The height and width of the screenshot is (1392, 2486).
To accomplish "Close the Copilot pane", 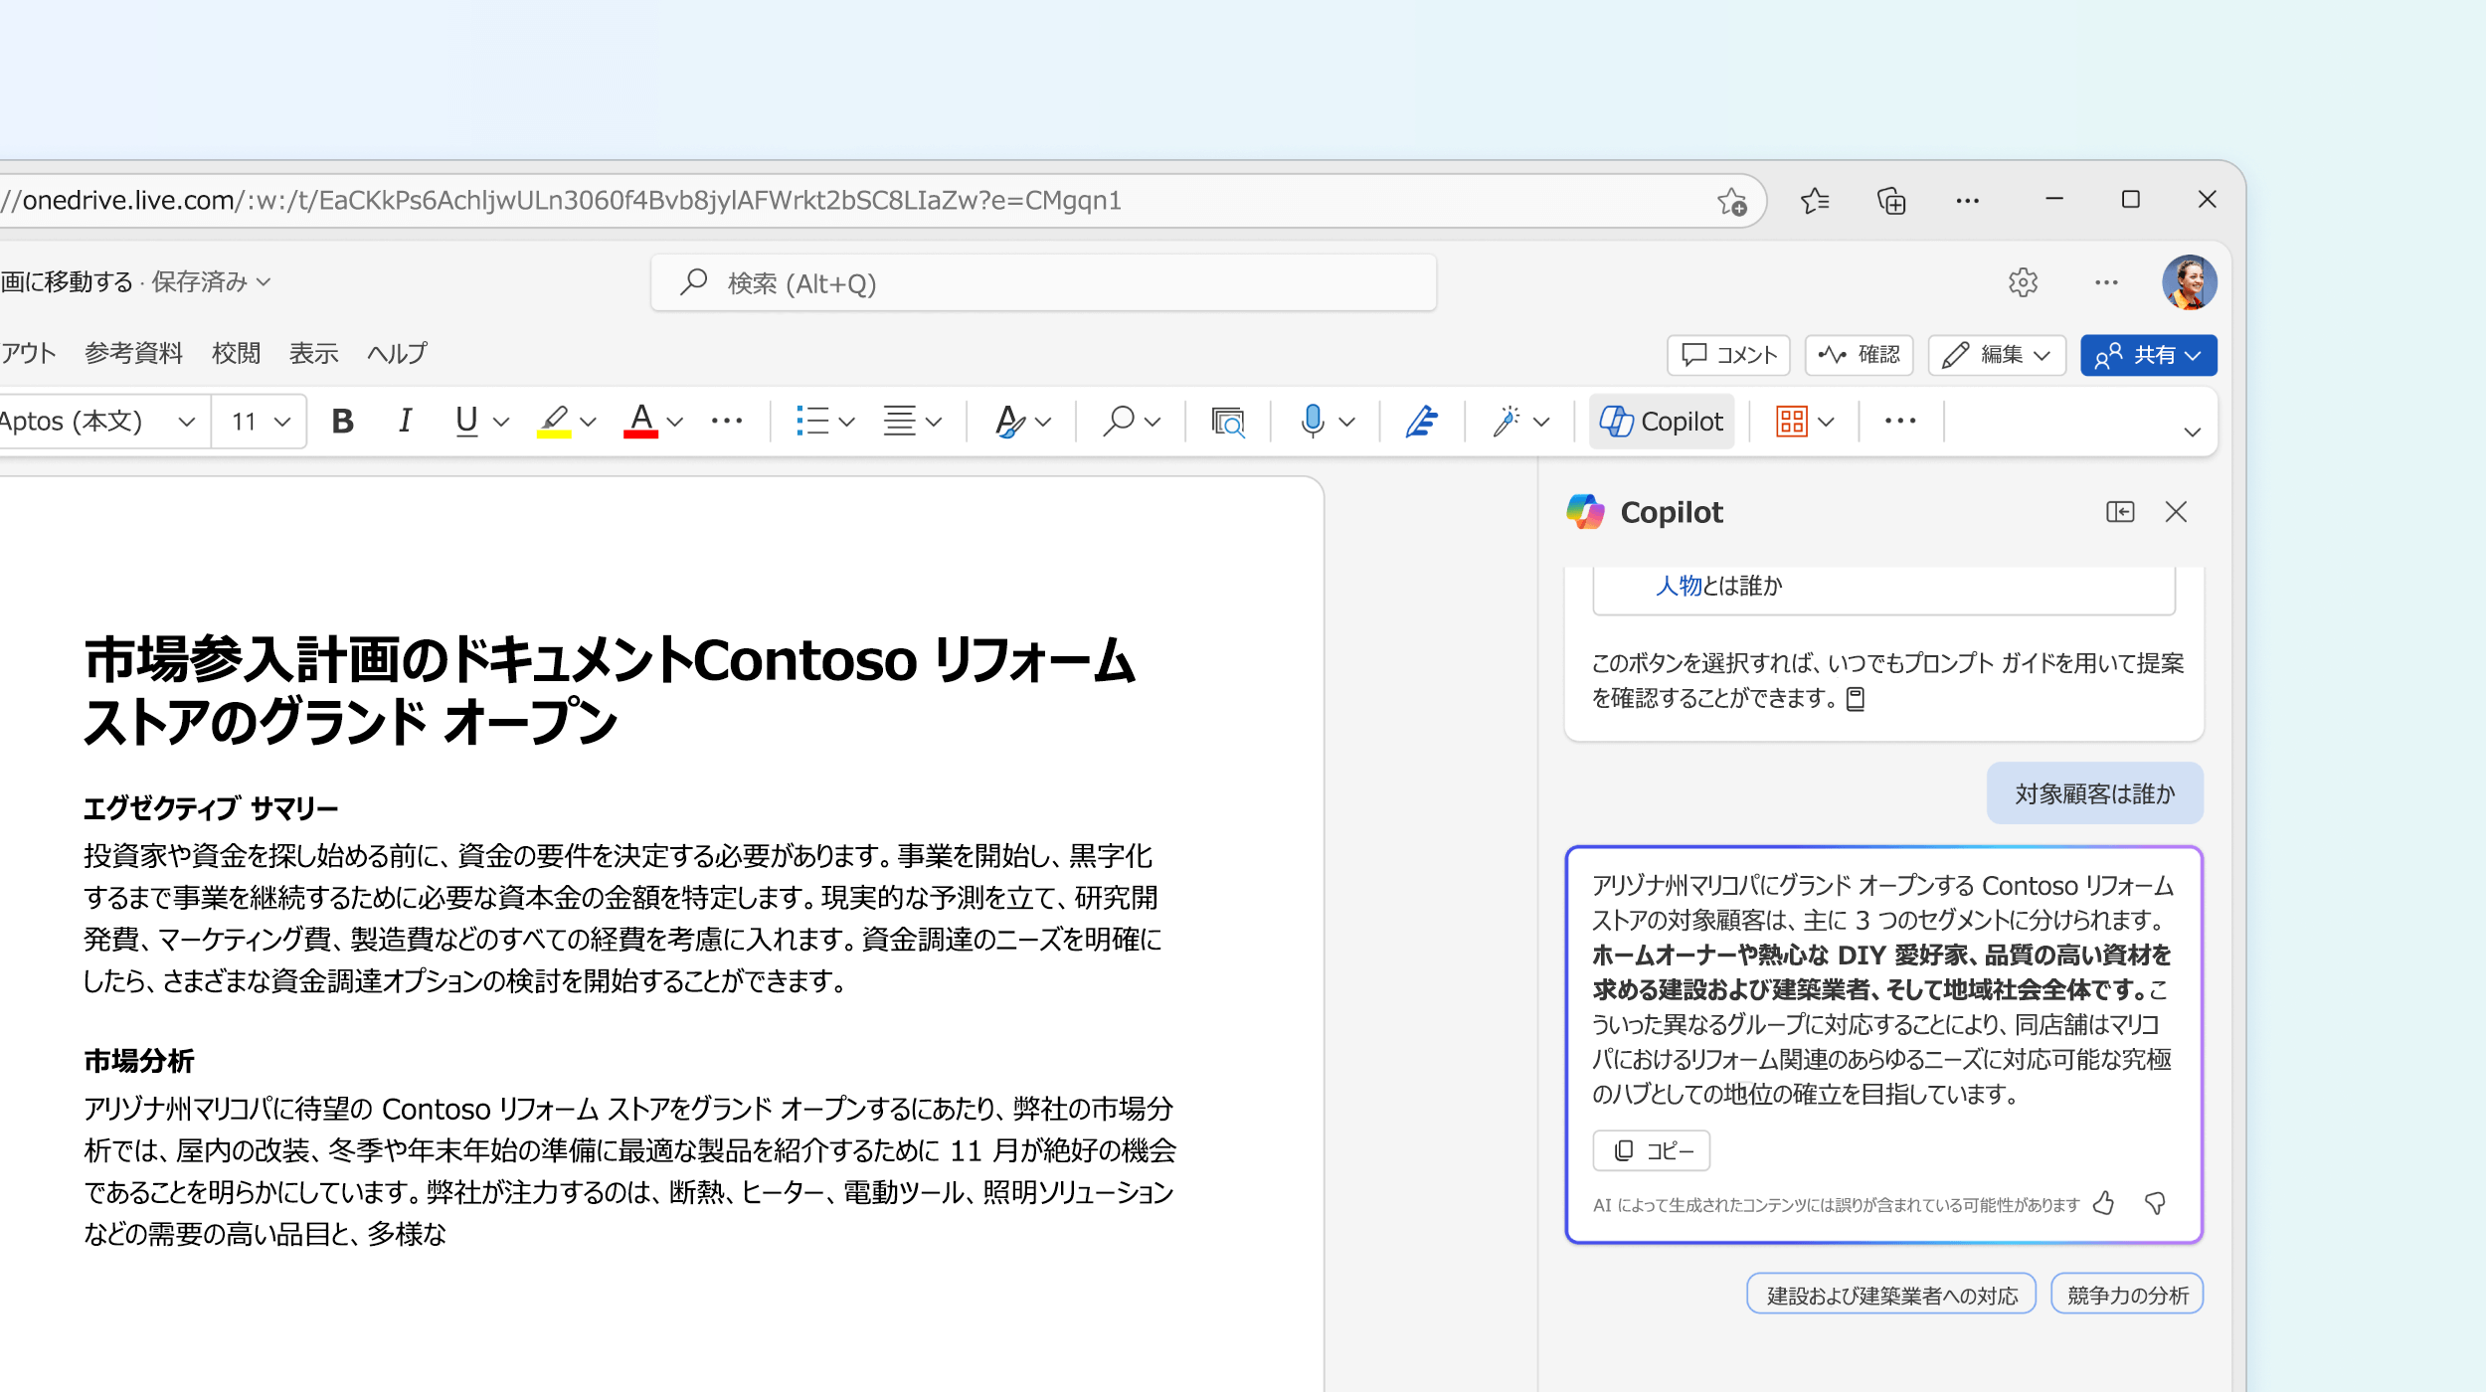I will click(x=2176, y=512).
